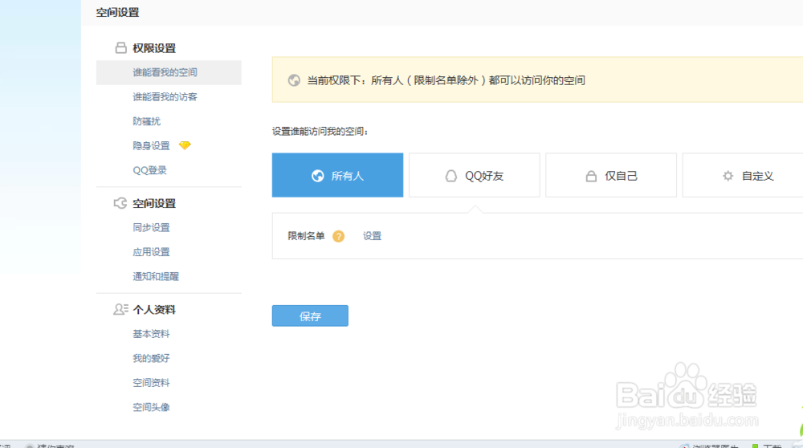This screenshot has height=448, width=803.
Task: Click the lock icon beside 权限设置
Action: click(x=121, y=48)
